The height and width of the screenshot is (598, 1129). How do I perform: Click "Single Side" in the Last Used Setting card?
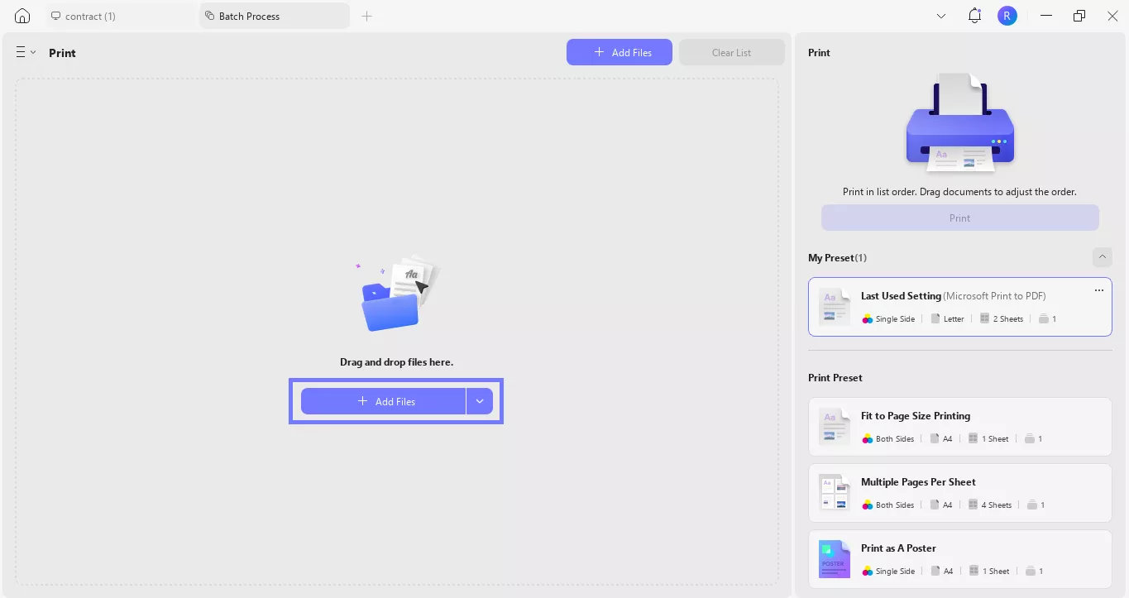[895, 319]
